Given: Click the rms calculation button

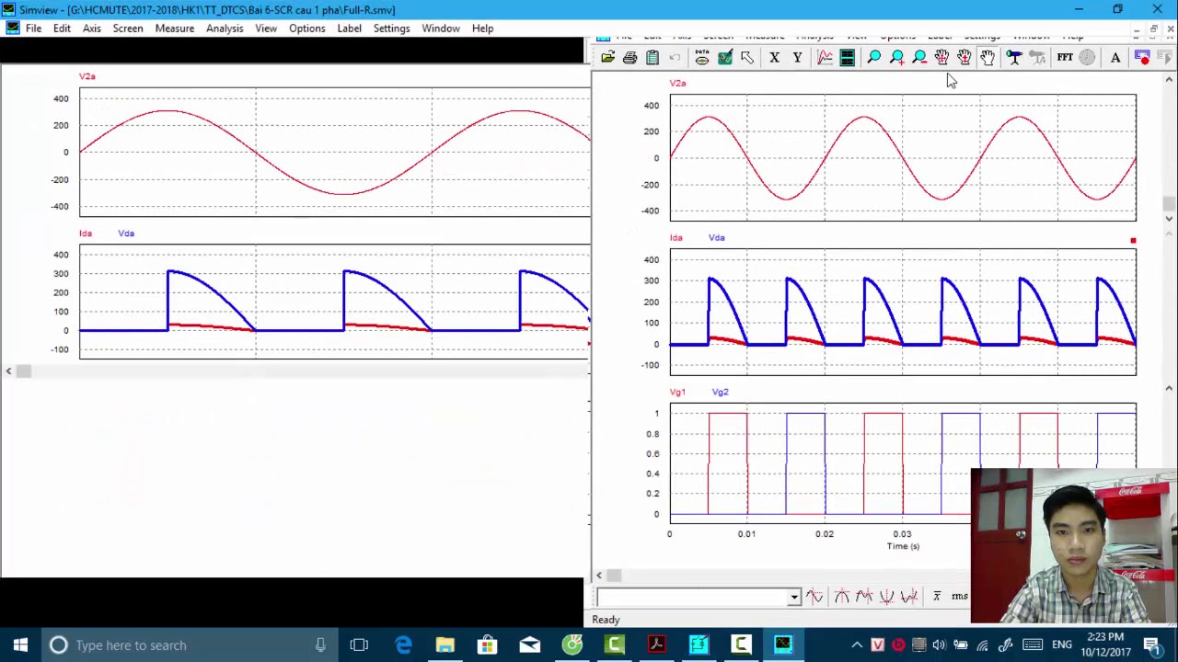Looking at the screenshot, I should coord(960,597).
